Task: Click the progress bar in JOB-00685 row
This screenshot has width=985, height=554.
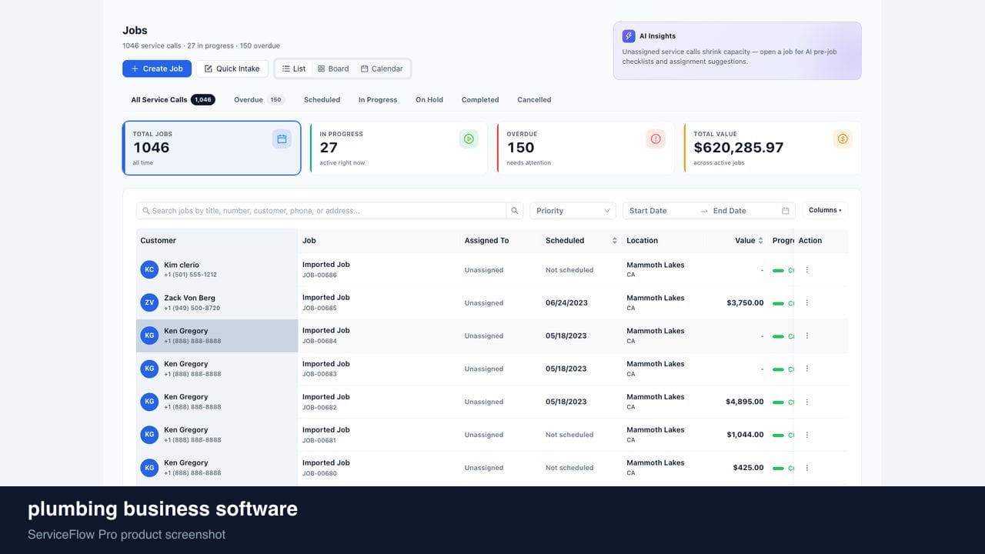Action: [x=778, y=303]
